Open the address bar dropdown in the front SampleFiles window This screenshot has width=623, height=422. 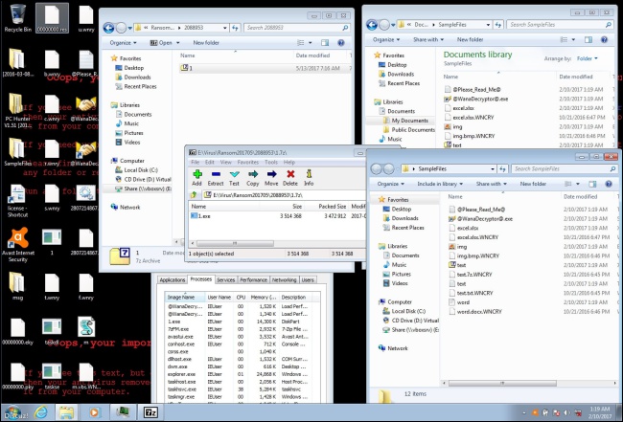tap(493, 169)
